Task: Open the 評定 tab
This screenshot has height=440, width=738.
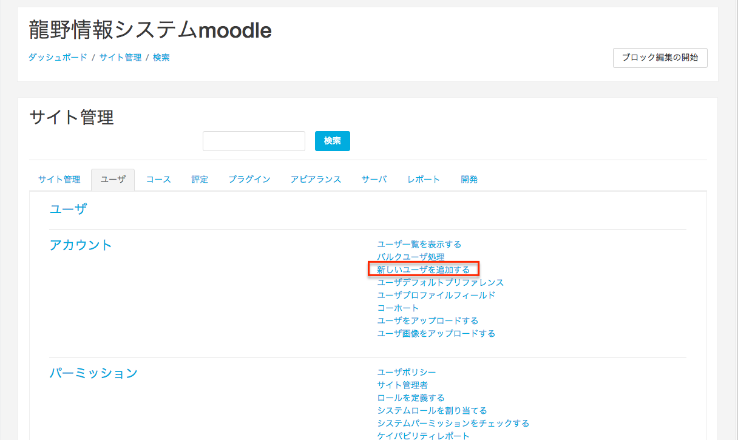Action: (x=200, y=180)
